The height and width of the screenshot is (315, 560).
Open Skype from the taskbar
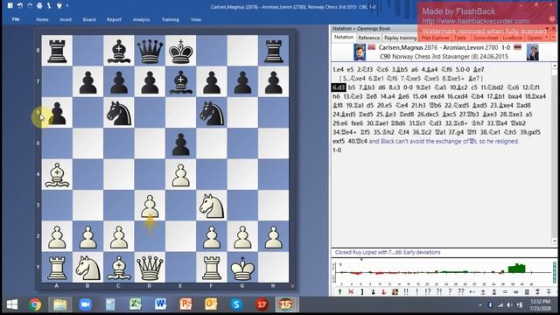click(236, 304)
